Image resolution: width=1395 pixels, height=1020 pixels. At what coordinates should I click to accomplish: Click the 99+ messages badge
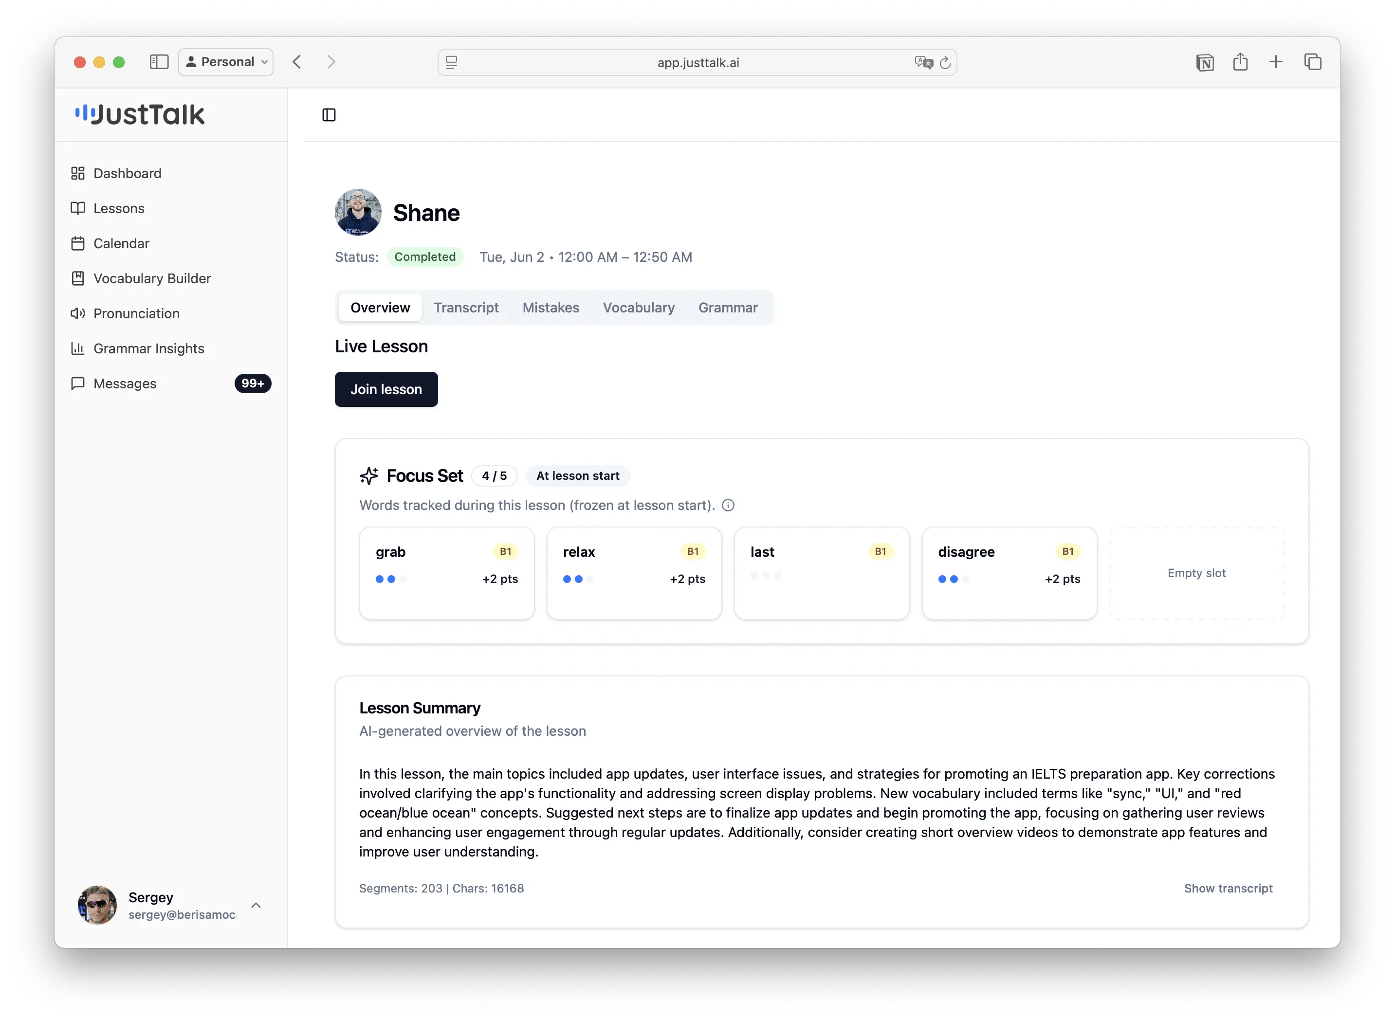(253, 383)
